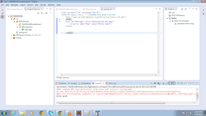Screen dimensions: 206x116
Task: Open VLC media player from taskbar
Action: 70,113
